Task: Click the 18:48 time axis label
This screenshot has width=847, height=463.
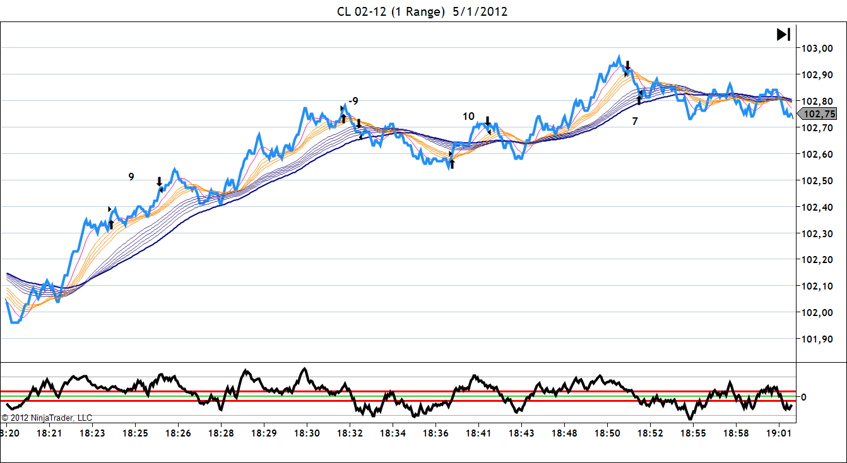Action: 564,433
